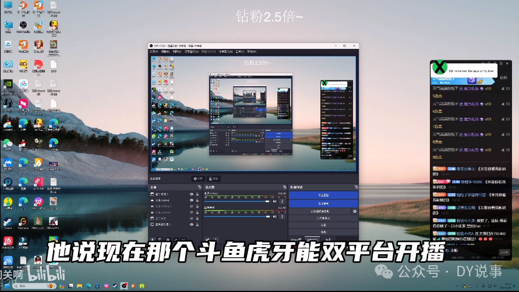Image resolution: width=519 pixels, height=292 pixels.
Task: Click the 钻粉 label in chat window
Action: click(503, 78)
